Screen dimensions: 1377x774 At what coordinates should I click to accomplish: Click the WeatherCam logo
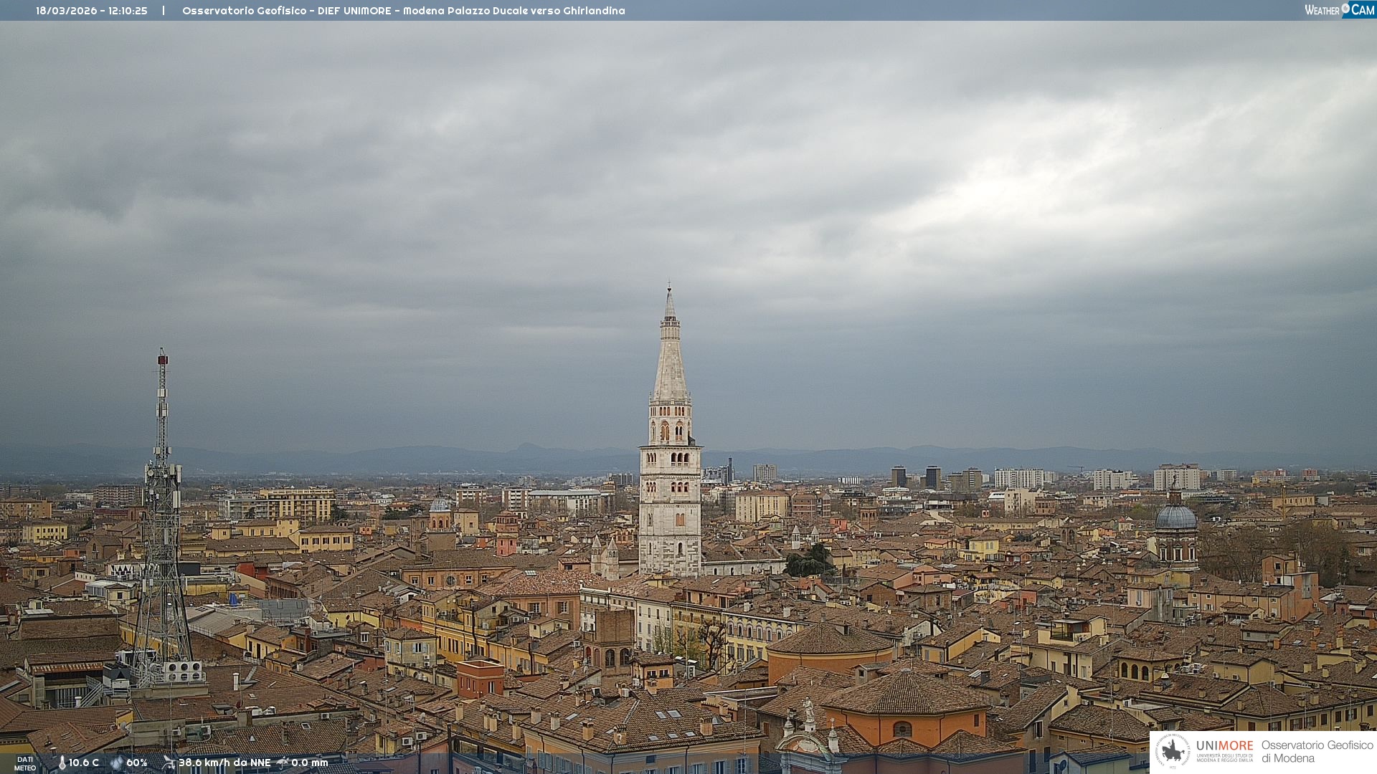coord(1339,10)
